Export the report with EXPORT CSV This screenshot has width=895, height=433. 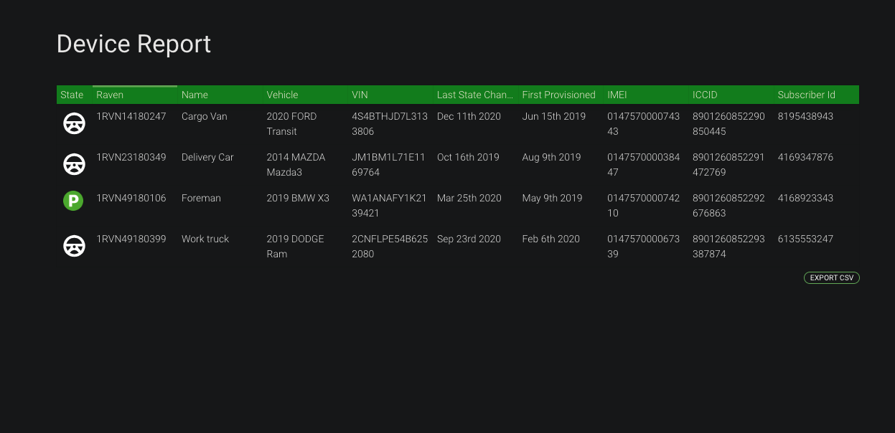(832, 277)
